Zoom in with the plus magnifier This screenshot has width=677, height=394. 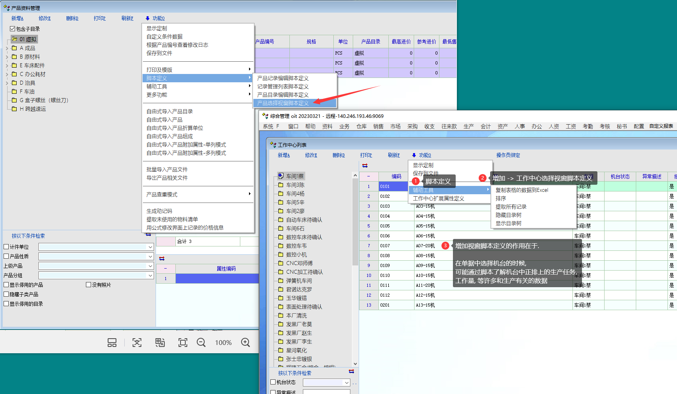(245, 343)
